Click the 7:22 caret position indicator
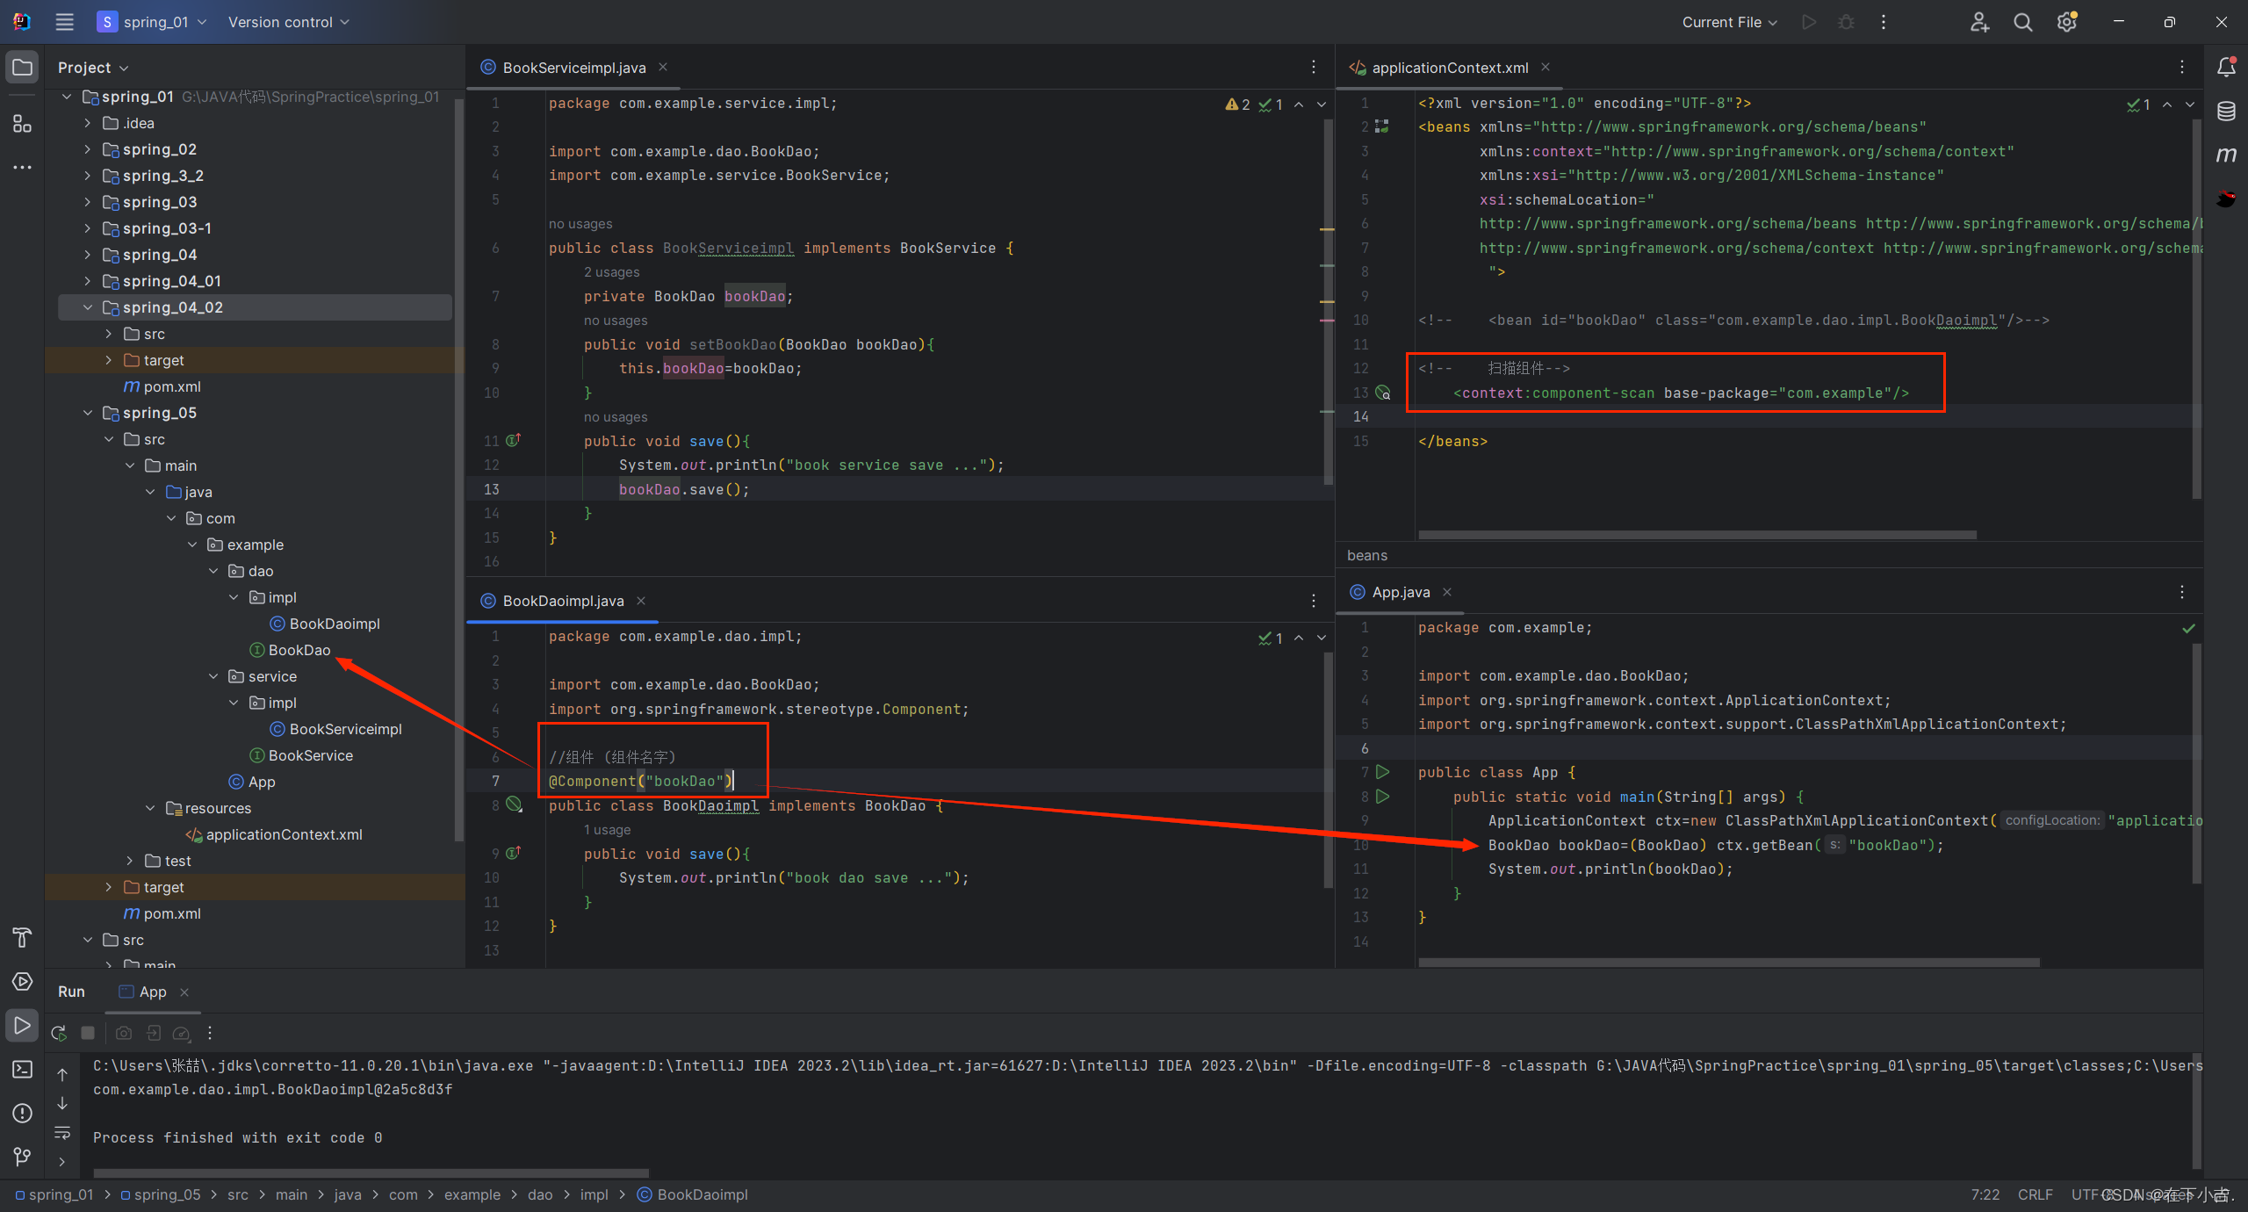Image resolution: width=2248 pixels, height=1212 pixels. pyautogui.click(x=1985, y=1194)
